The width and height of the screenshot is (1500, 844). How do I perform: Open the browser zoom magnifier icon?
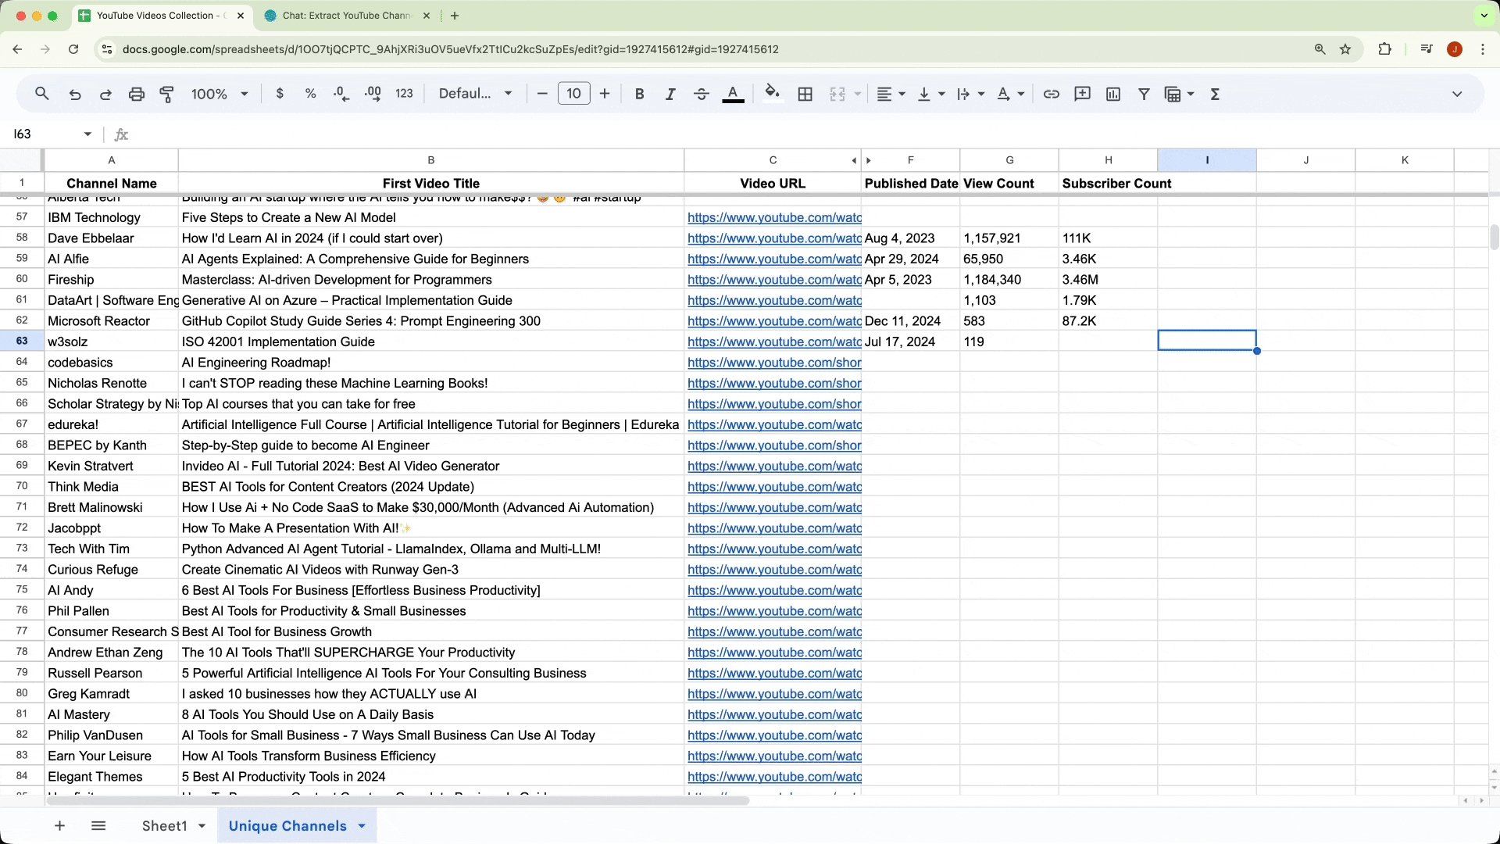point(1320,49)
